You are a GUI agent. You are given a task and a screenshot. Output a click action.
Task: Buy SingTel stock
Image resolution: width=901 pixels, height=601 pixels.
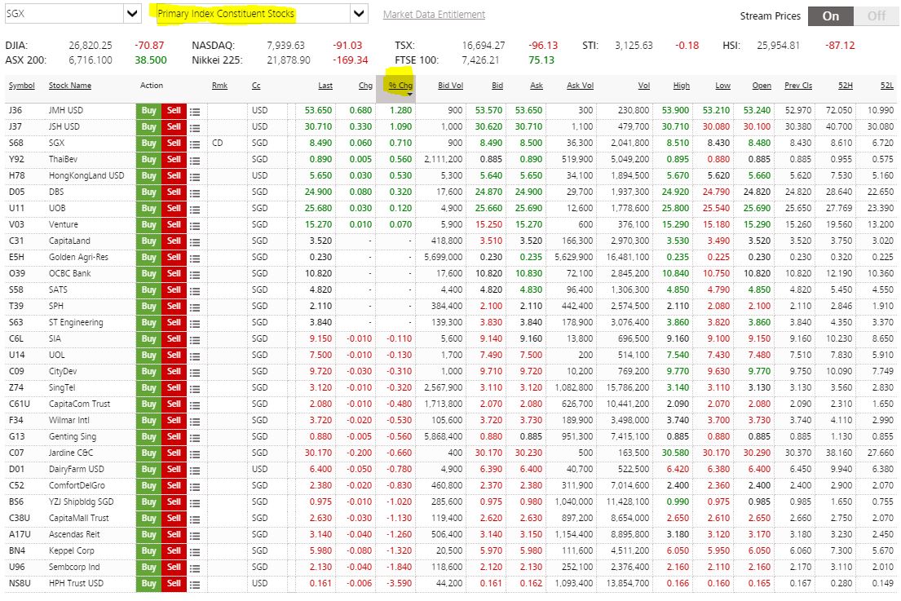click(149, 388)
